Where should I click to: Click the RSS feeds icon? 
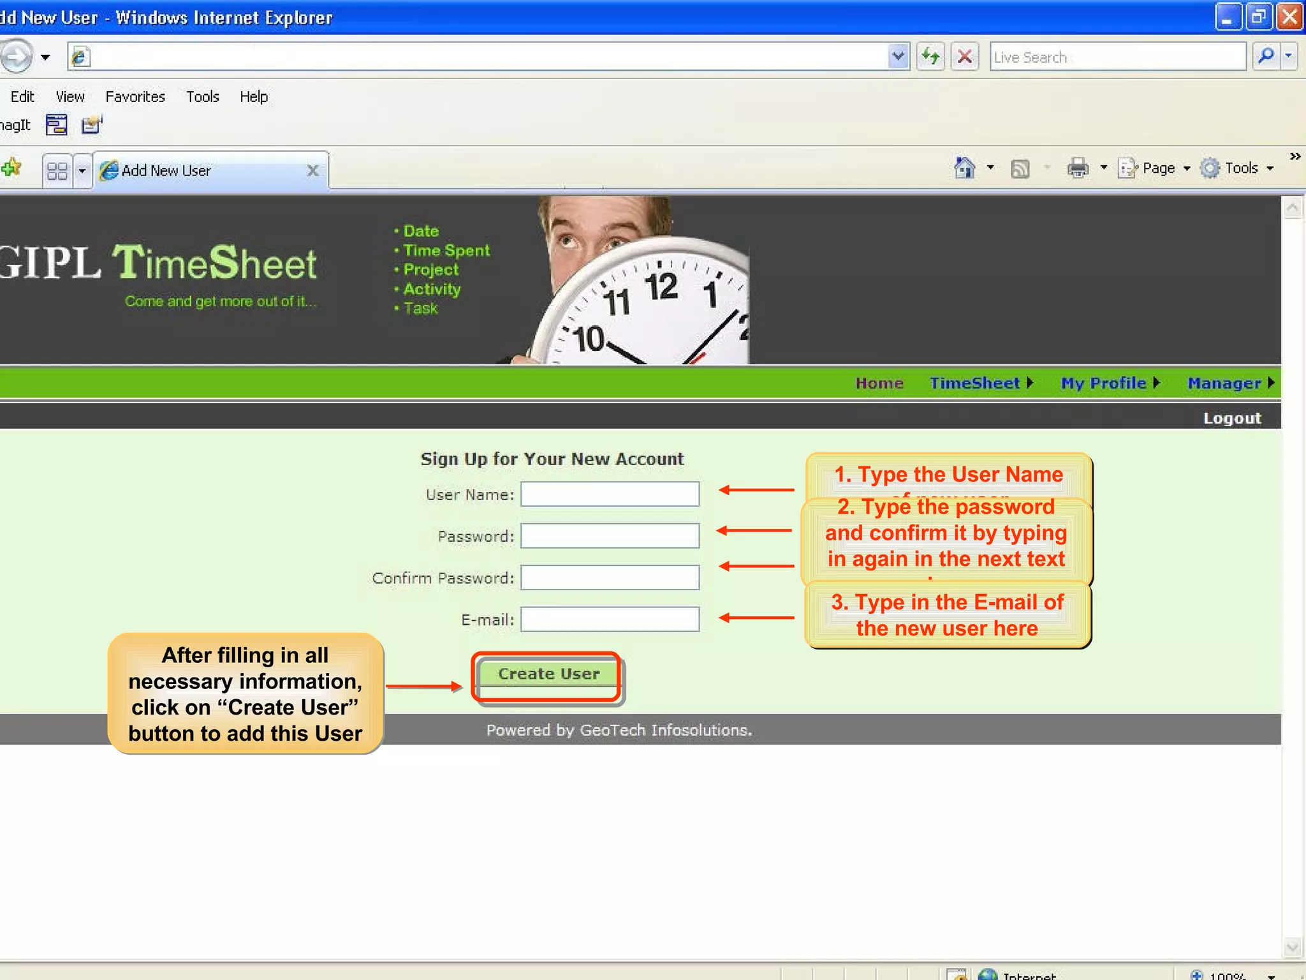(1020, 168)
